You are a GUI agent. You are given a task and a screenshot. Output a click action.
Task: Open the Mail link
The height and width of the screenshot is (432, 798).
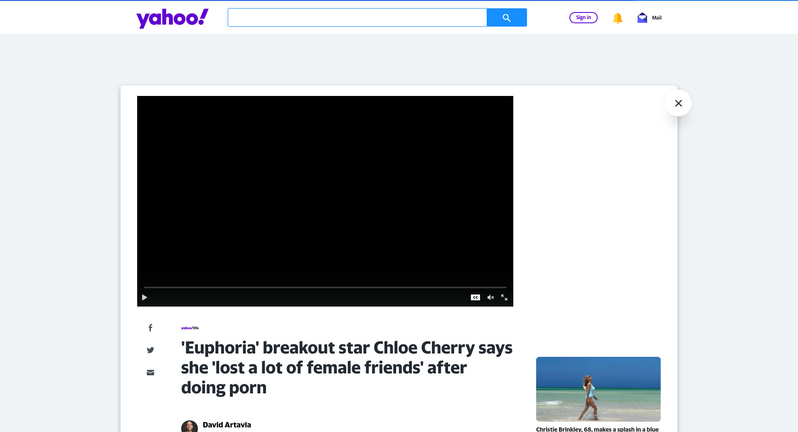657,17
